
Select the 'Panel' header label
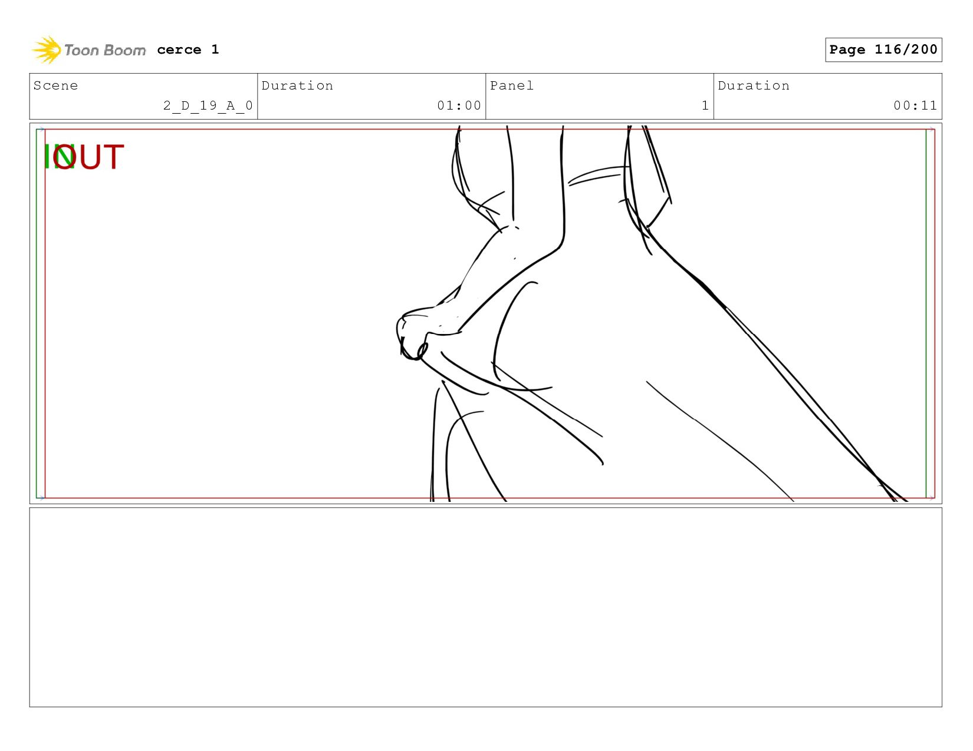512,85
